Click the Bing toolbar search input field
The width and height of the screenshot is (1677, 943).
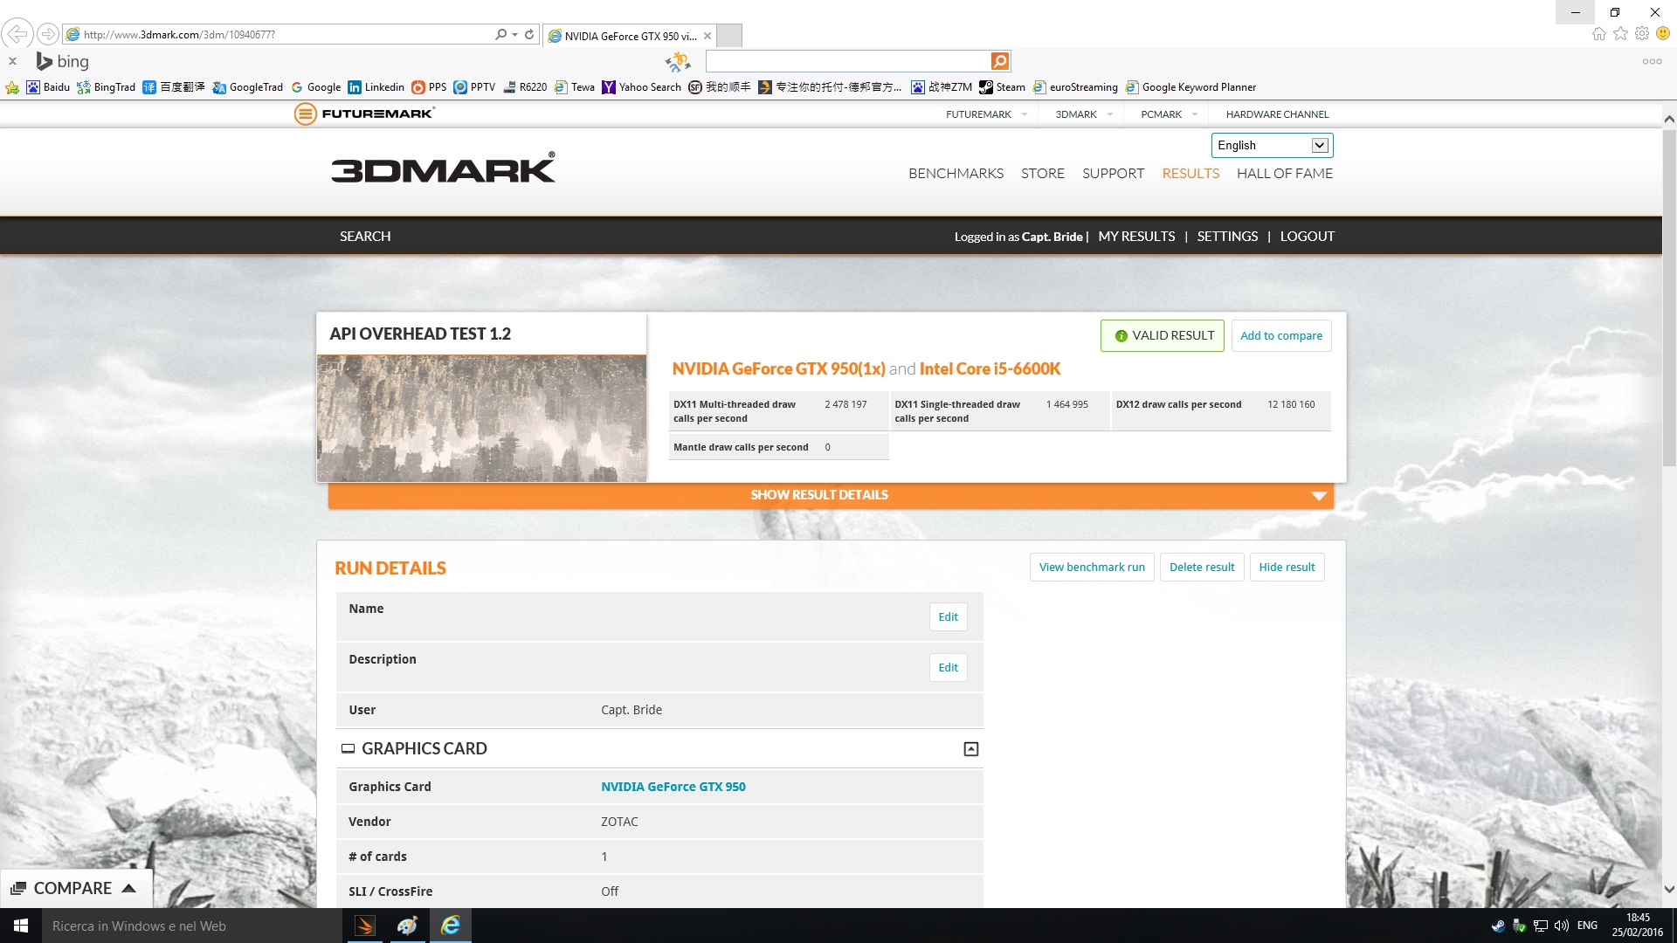[x=847, y=61]
